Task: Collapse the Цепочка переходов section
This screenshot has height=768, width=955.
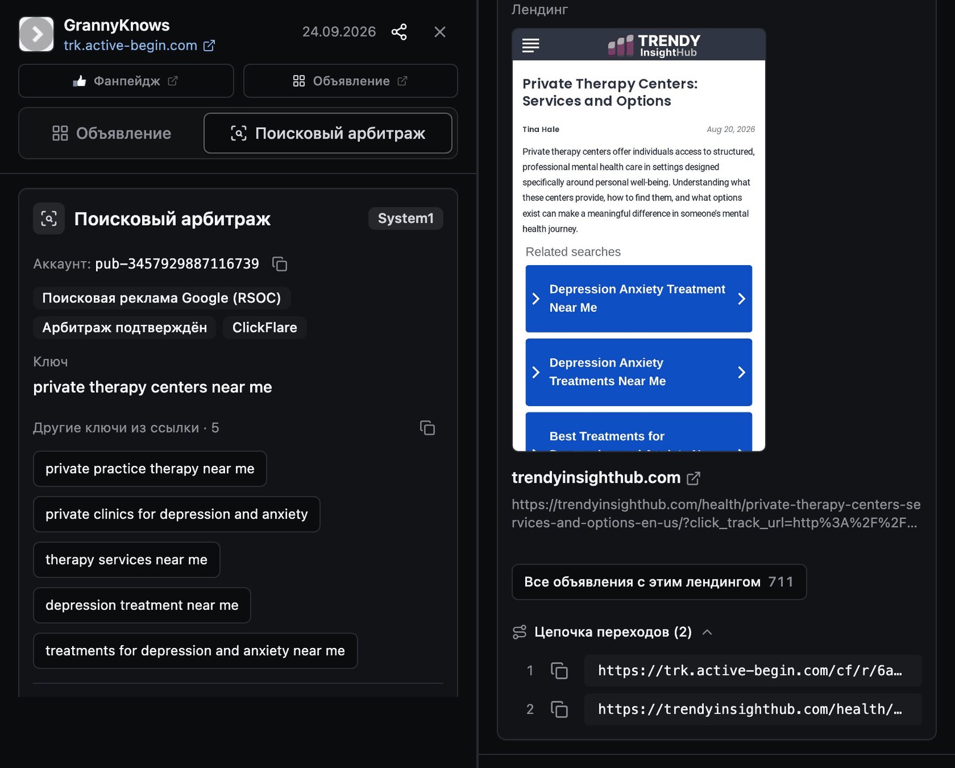Action: click(x=707, y=632)
